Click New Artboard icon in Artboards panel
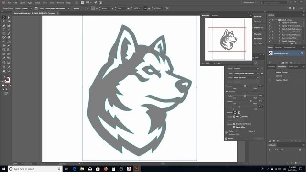 point(296,163)
